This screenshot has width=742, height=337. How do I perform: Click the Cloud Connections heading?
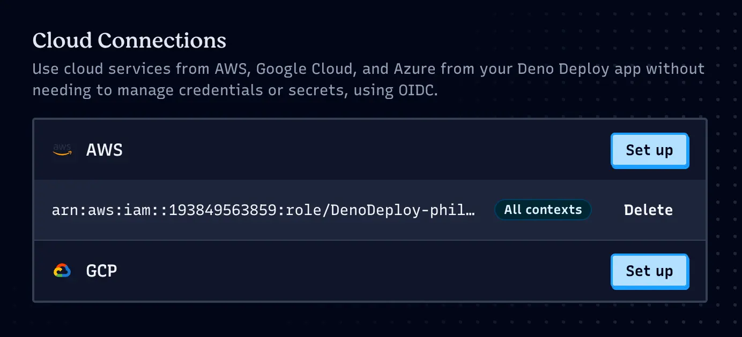(x=129, y=40)
